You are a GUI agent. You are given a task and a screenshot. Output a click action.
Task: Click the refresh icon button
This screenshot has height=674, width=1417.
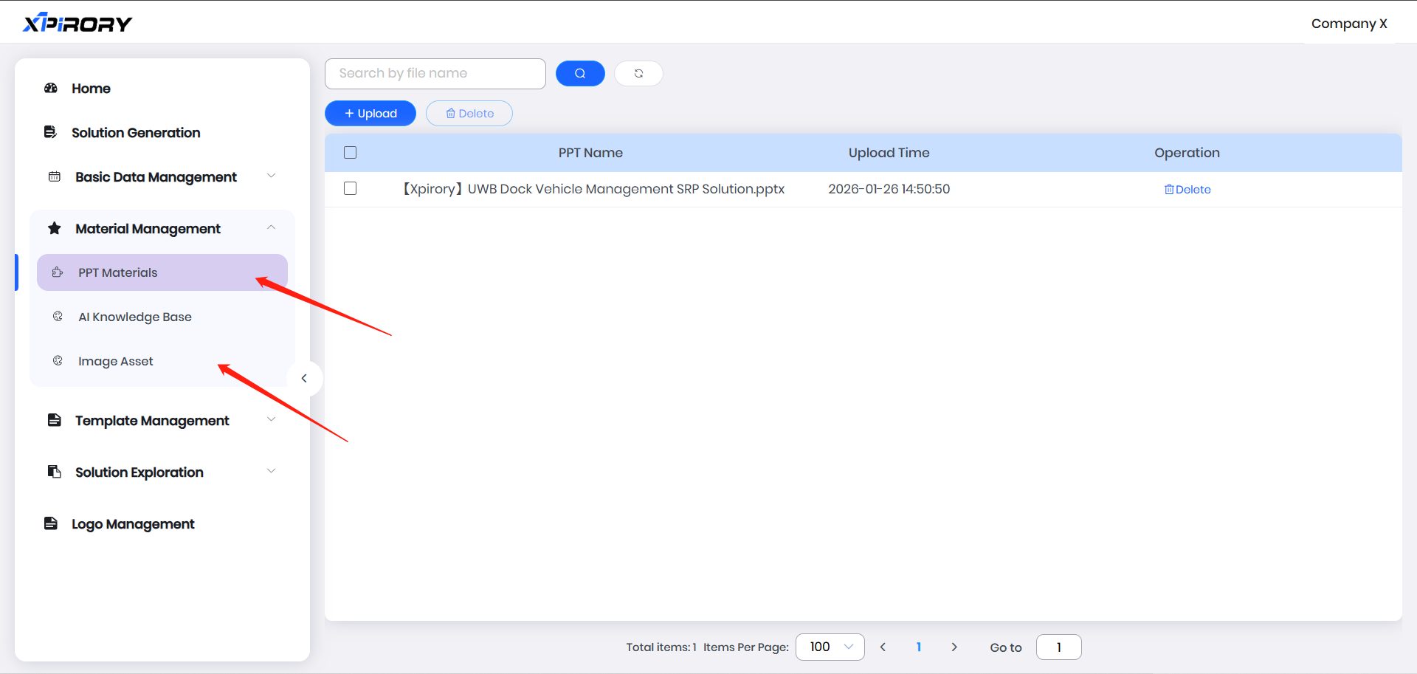pos(638,73)
